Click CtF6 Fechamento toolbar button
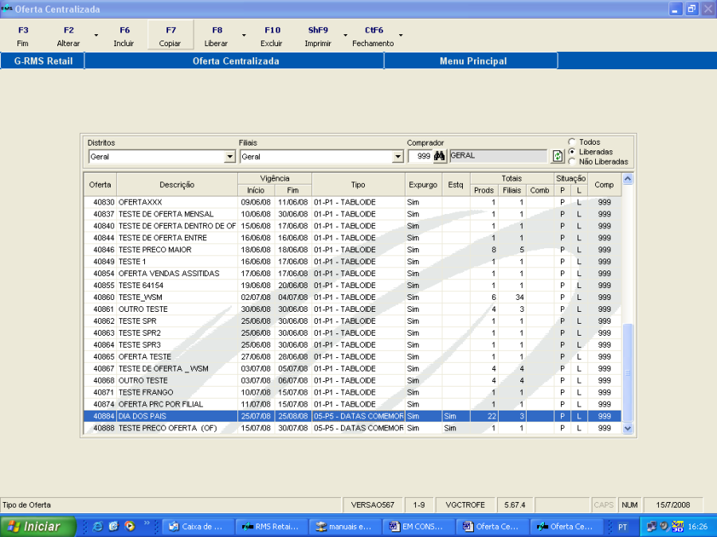The image size is (717, 537). tap(373, 36)
